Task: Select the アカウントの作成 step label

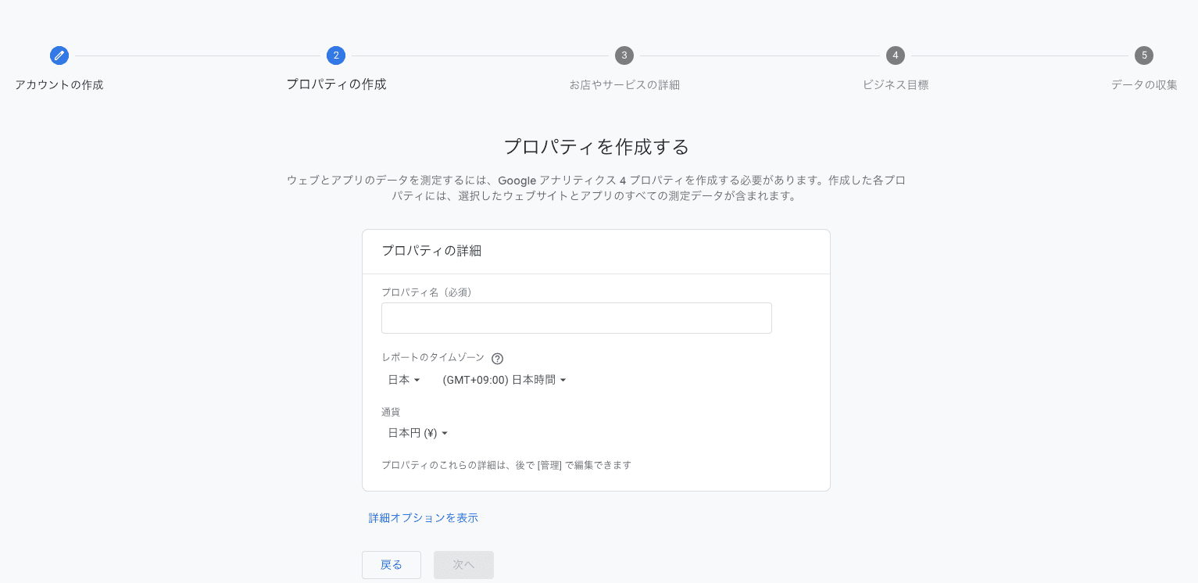Action: (59, 84)
